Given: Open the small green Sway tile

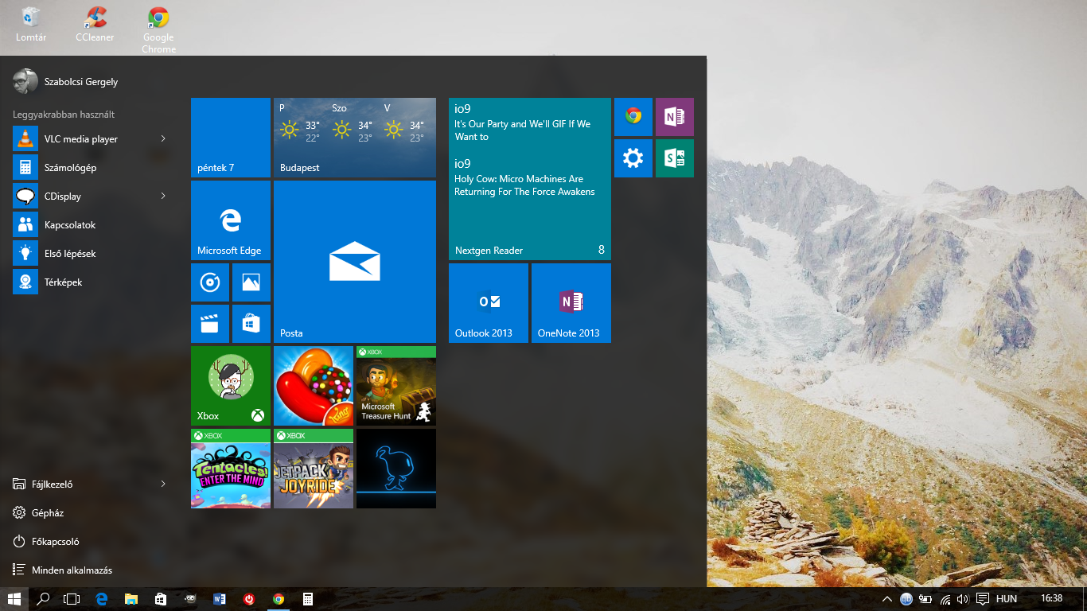Looking at the screenshot, I should point(675,158).
